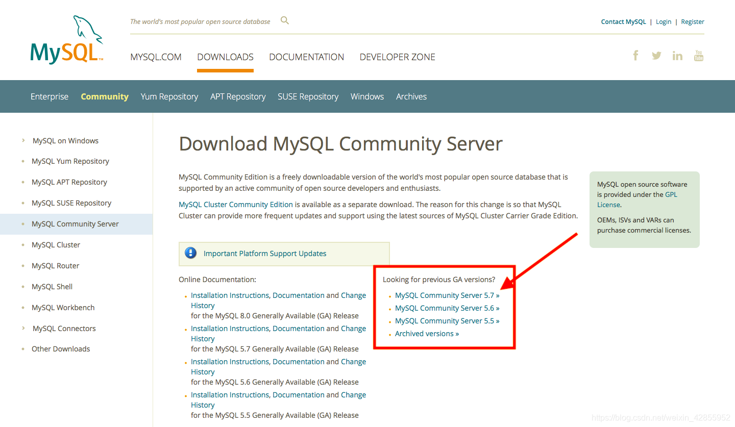Open MySQL APT Repository sidebar link
This screenshot has width=735, height=427.
click(69, 182)
